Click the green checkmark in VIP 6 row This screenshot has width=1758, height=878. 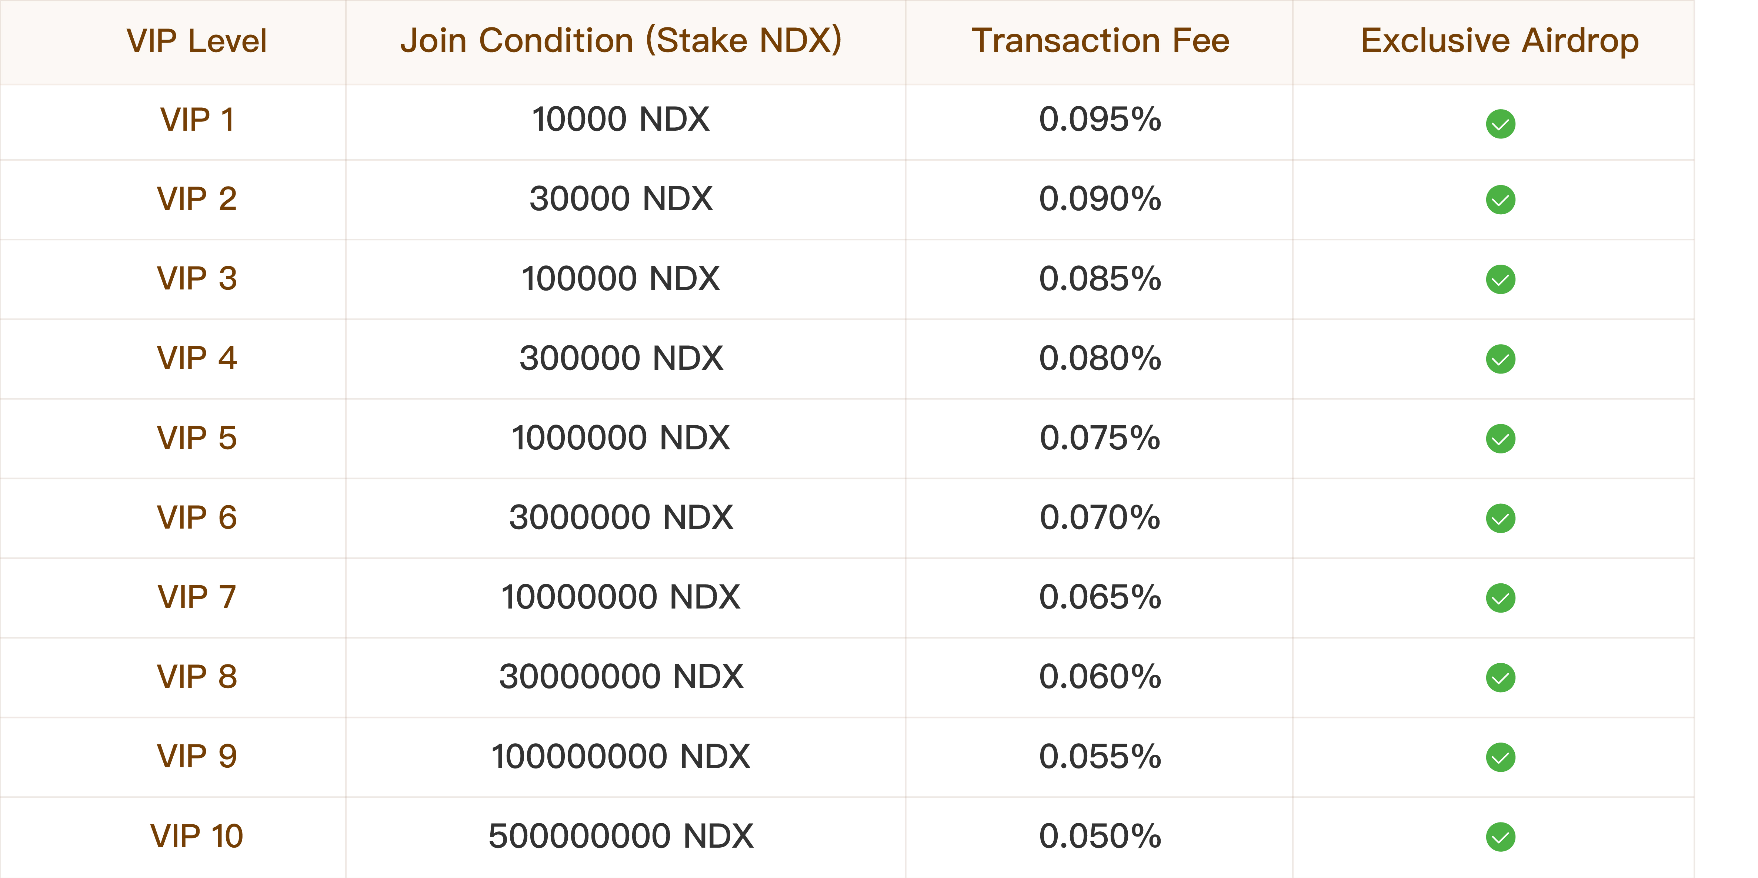pyautogui.click(x=1500, y=518)
